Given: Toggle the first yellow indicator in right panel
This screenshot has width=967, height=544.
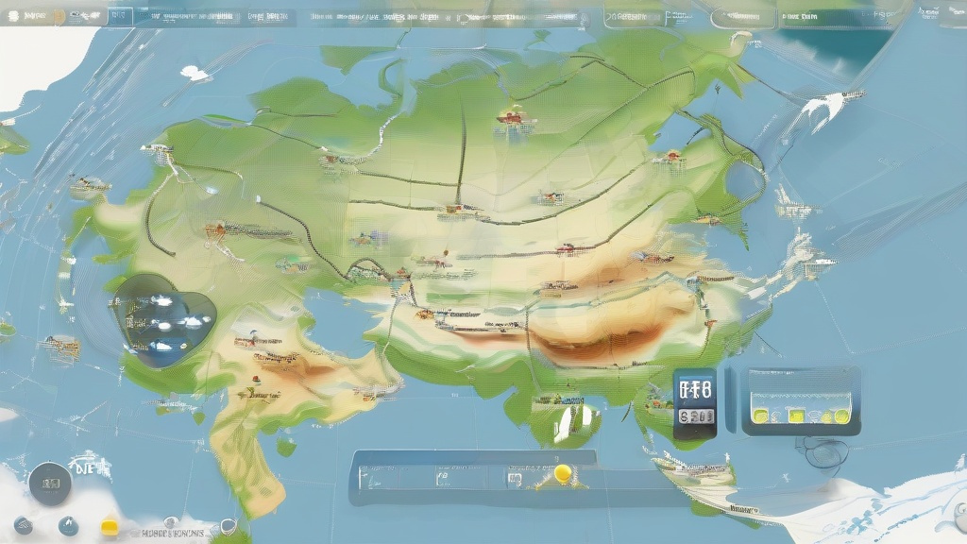Looking at the screenshot, I should pos(761,414).
